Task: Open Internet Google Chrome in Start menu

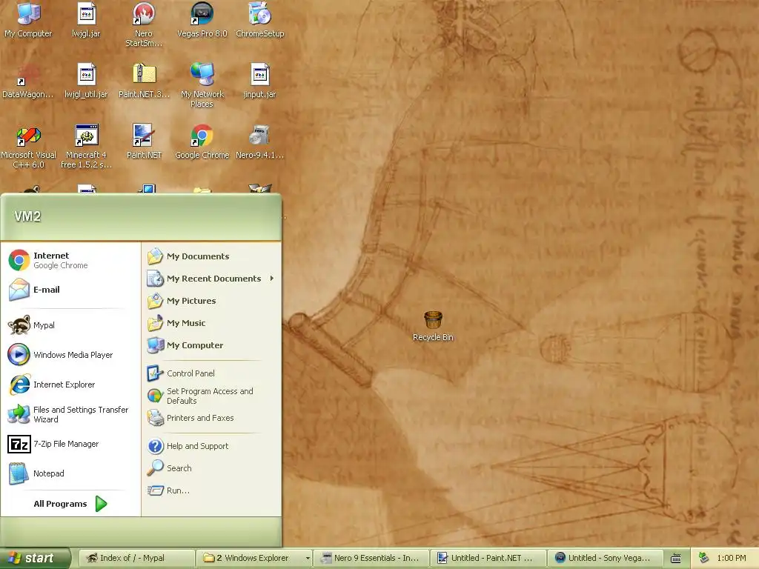Action: (70, 260)
